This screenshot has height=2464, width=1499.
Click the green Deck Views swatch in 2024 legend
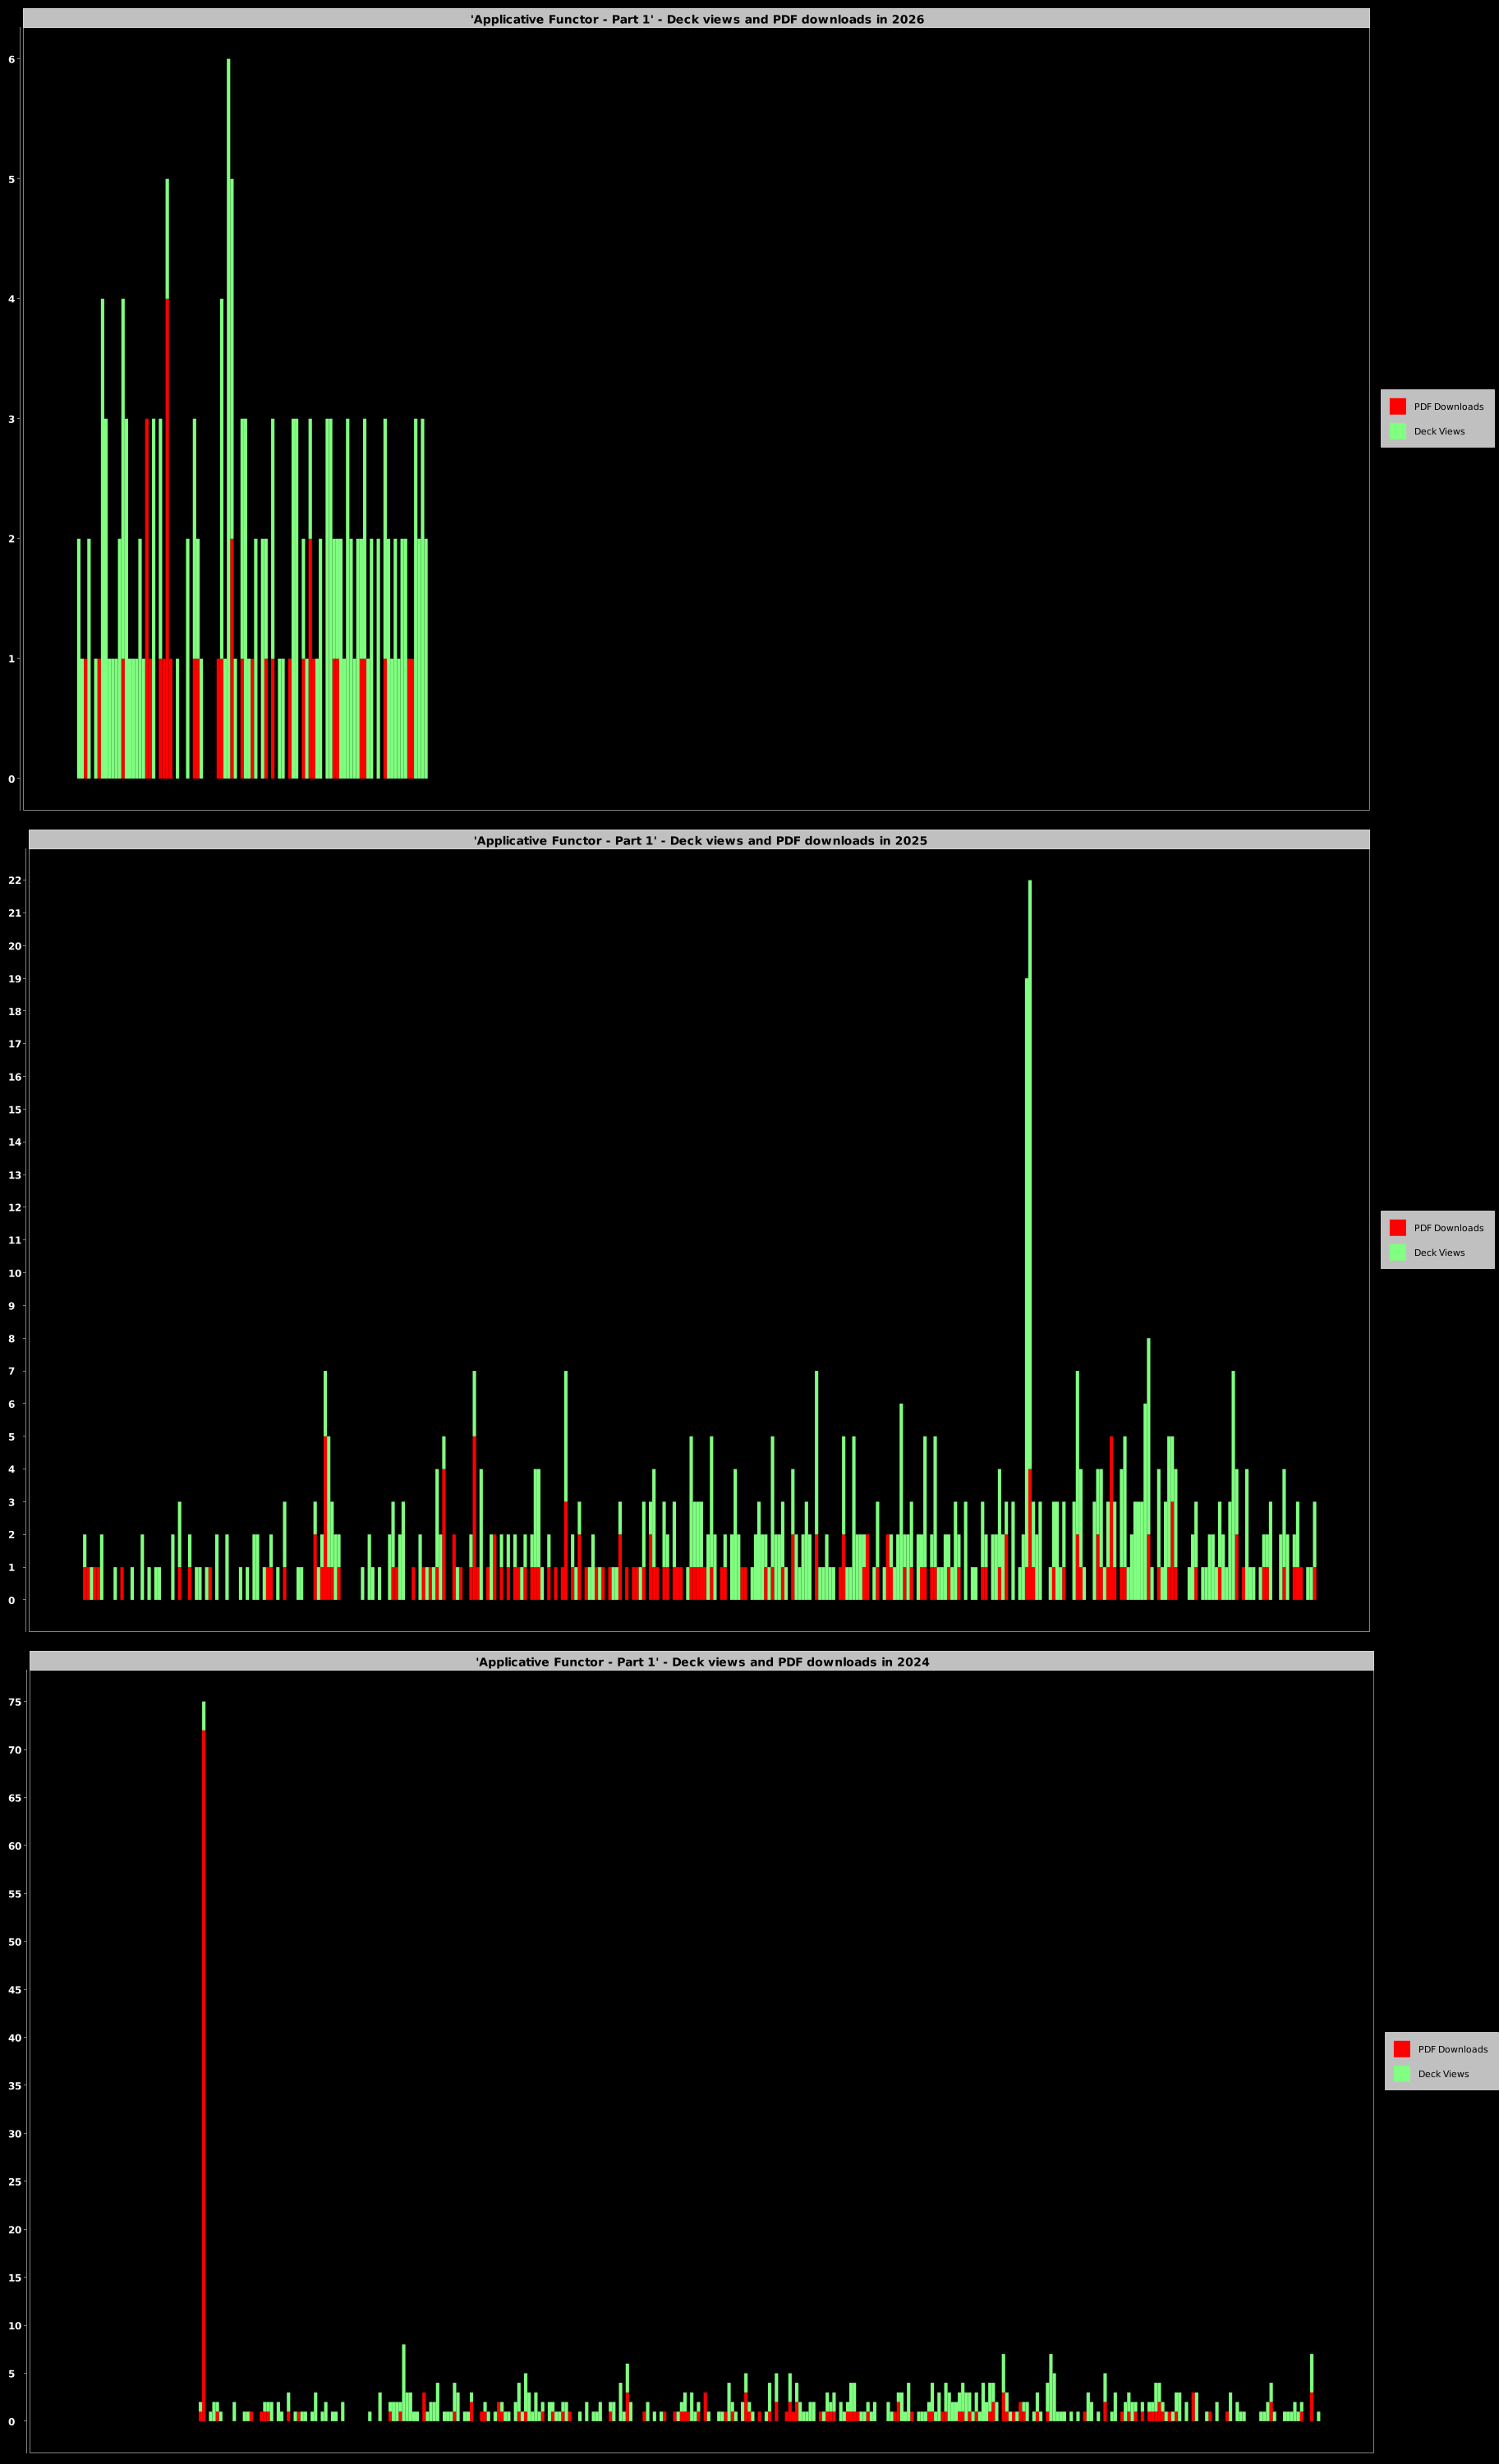click(1401, 2073)
